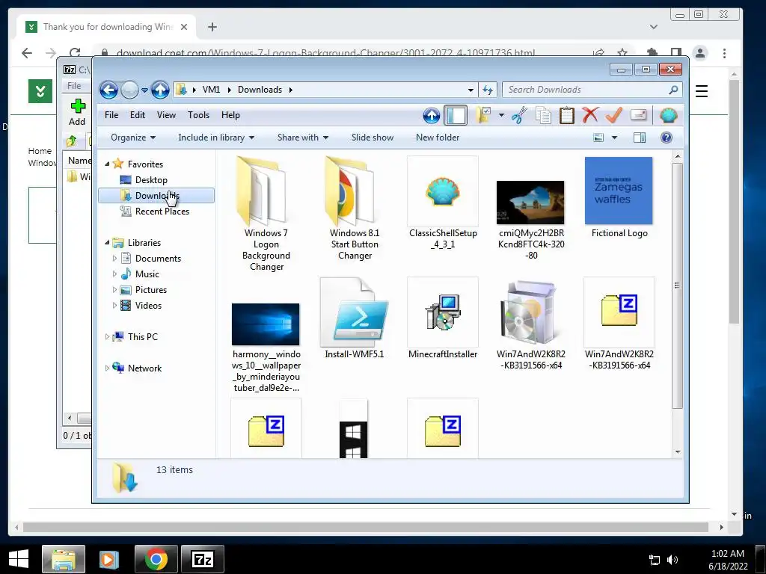Select Network in navigation pane
766x574 pixels.
pyautogui.click(x=144, y=368)
